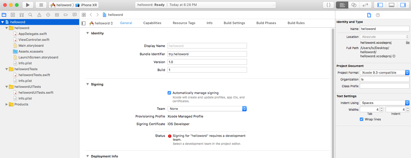Go back in editor history
This screenshot has width=411, height=158.
tap(91, 15)
